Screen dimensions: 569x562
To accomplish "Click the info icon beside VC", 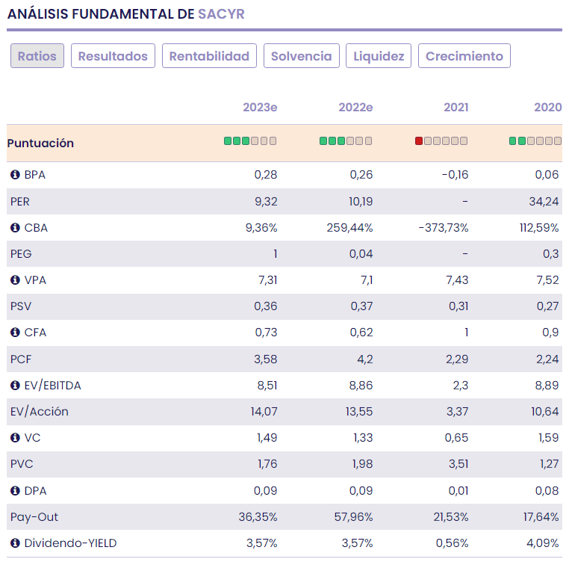I will (x=15, y=438).
